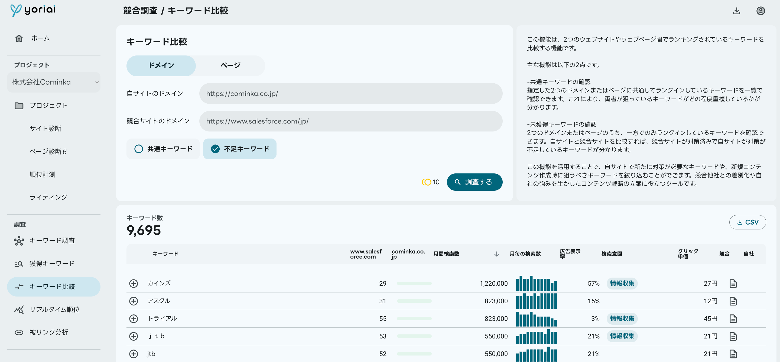Click the カインズ keyword text

pyautogui.click(x=159, y=283)
